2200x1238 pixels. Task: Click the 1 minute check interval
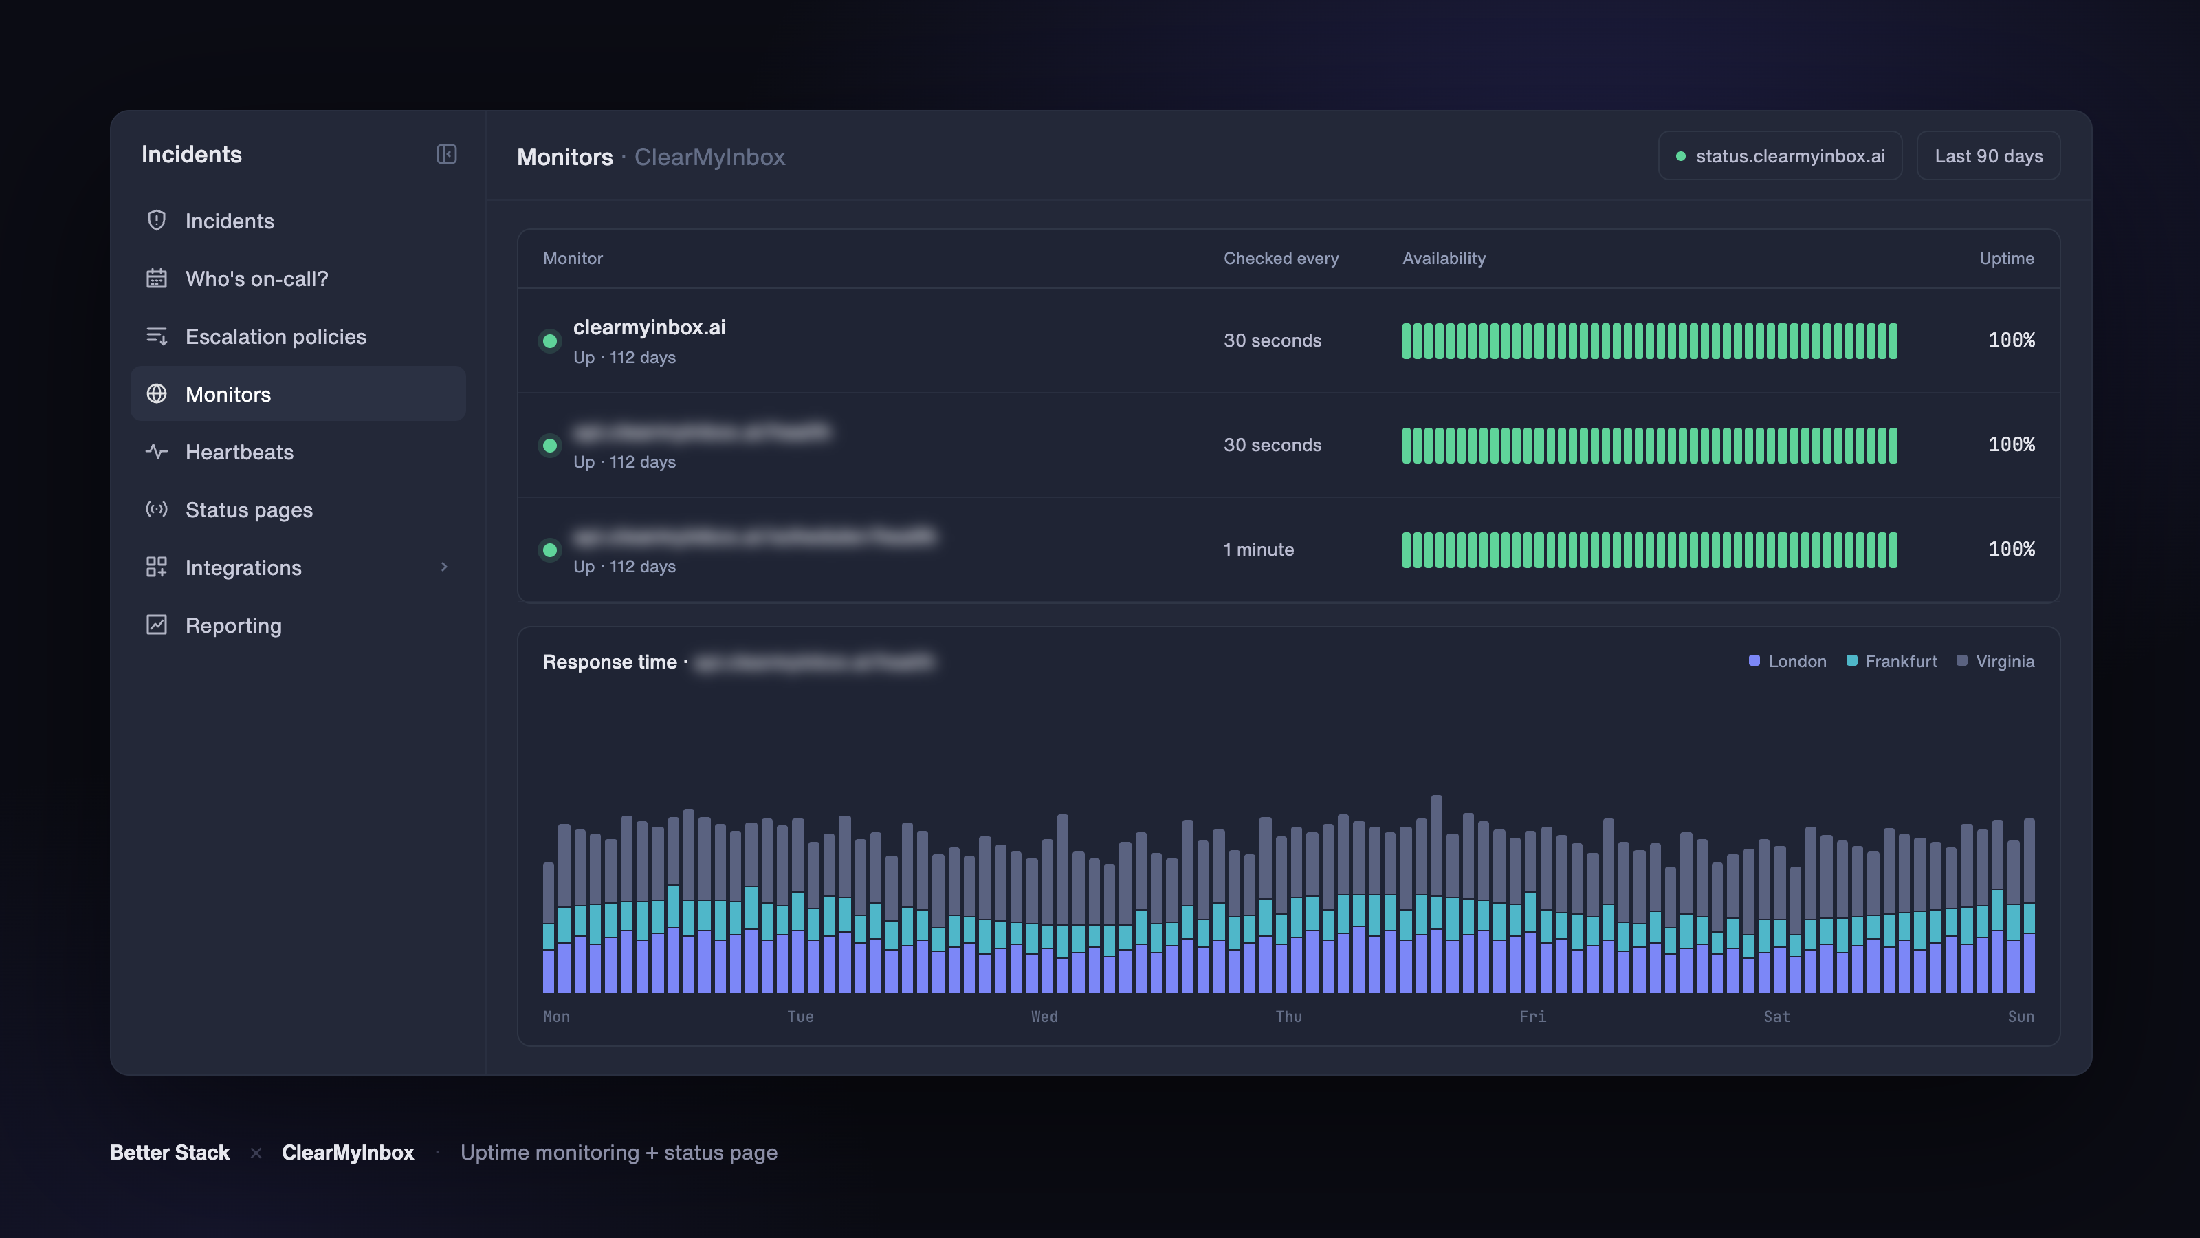click(1259, 550)
